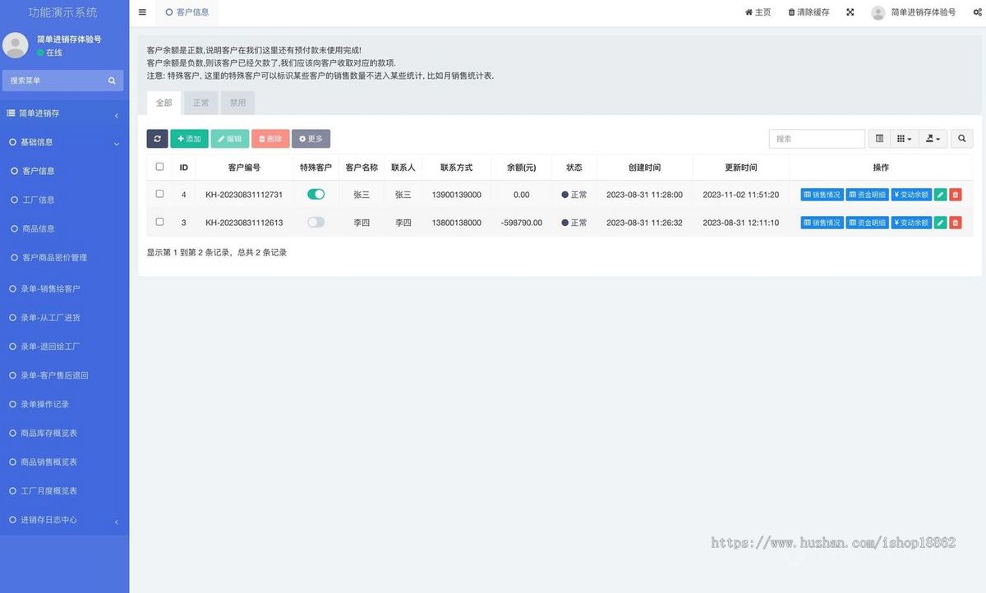The image size is (986, 593).
Task: Open the search icon on the table toolbar
Action: pos(961,138)
